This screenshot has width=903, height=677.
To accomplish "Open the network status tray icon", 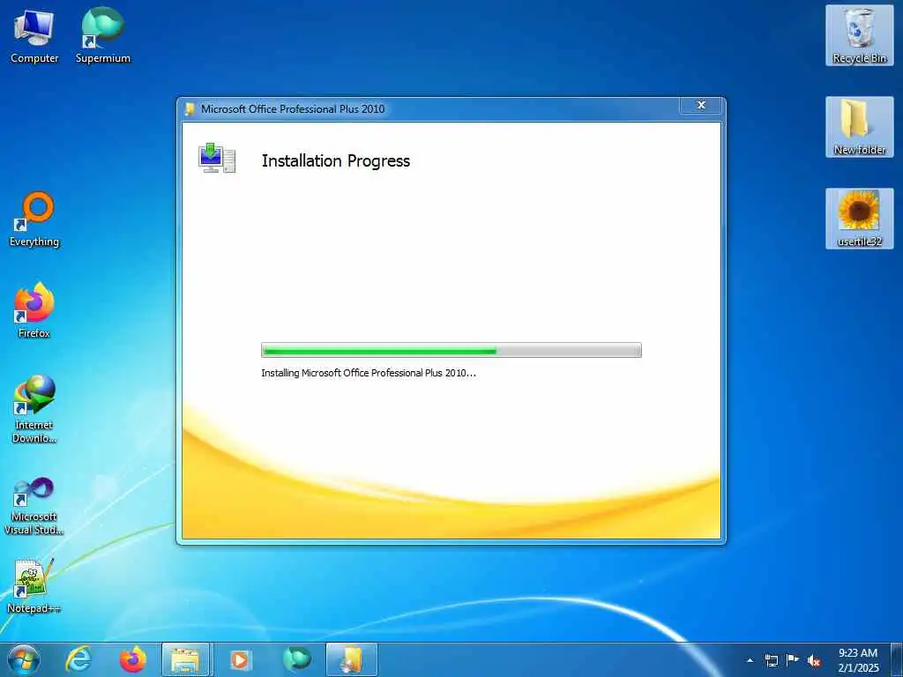I will 771,660.
